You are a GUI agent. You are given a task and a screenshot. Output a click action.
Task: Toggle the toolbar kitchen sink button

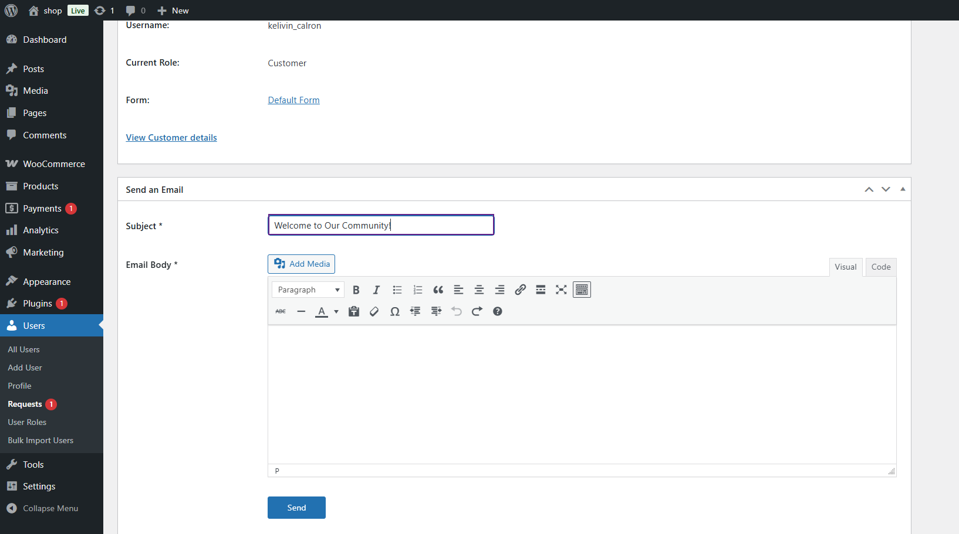tap(582, 290)
